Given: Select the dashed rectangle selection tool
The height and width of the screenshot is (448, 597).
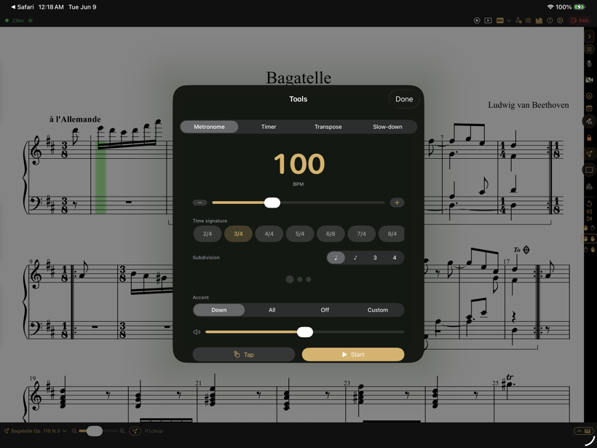Looking at the screenshot, I should (590, 170).
